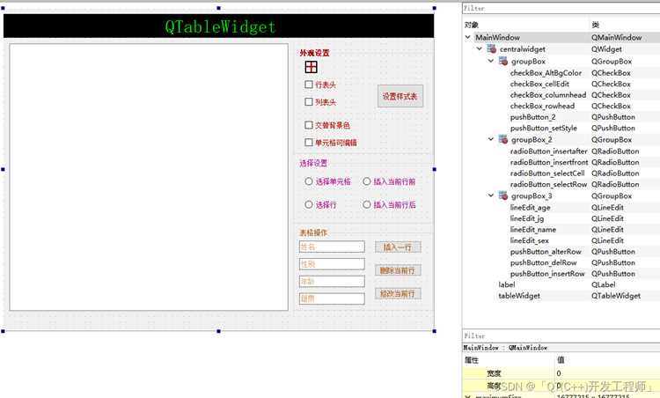Click the 年龄 input field
660x398 pixels.
332,282
